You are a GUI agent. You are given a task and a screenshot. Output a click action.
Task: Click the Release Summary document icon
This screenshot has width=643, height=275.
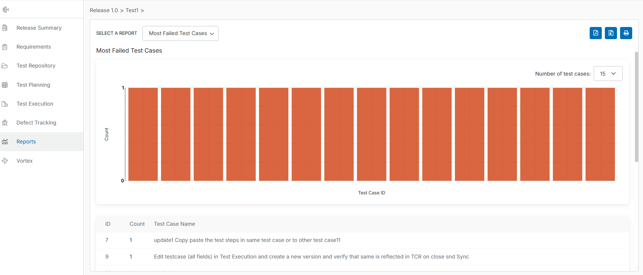(x=5, y=28)
